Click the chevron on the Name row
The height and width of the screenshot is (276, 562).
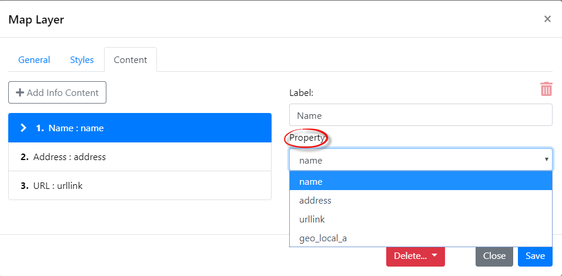24,128
